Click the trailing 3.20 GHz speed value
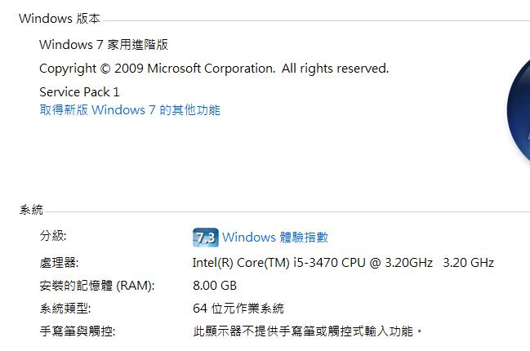The image size is (530, 351). 468,263
